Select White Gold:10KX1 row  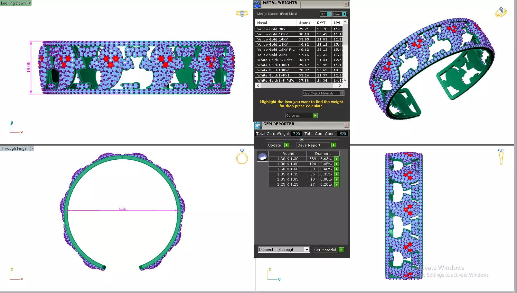pos(299,65)
